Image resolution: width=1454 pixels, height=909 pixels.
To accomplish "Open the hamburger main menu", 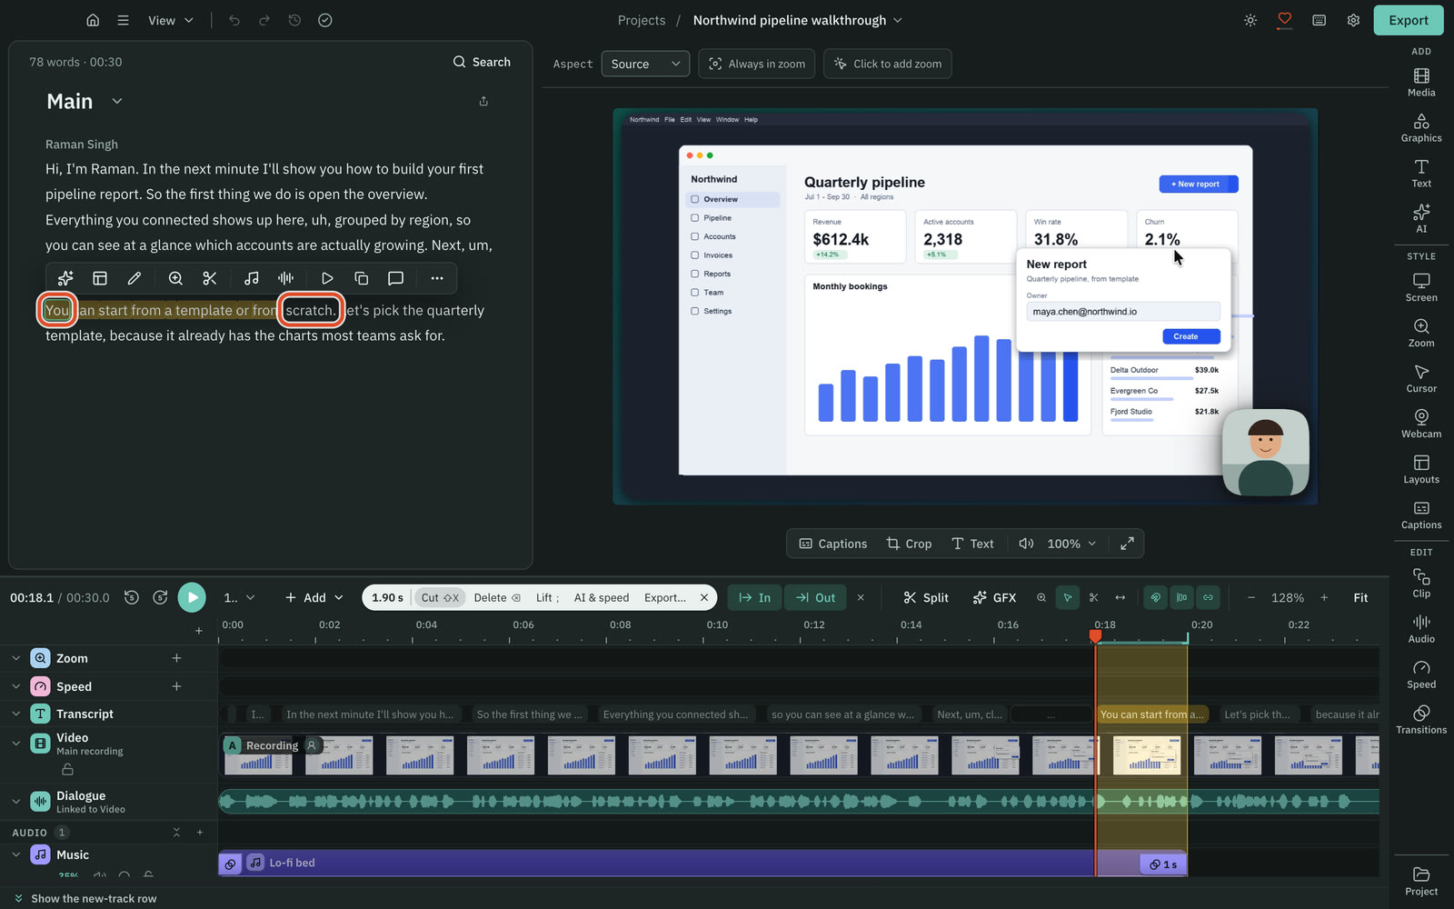I will pyautogui.click(x=123, y=20).
